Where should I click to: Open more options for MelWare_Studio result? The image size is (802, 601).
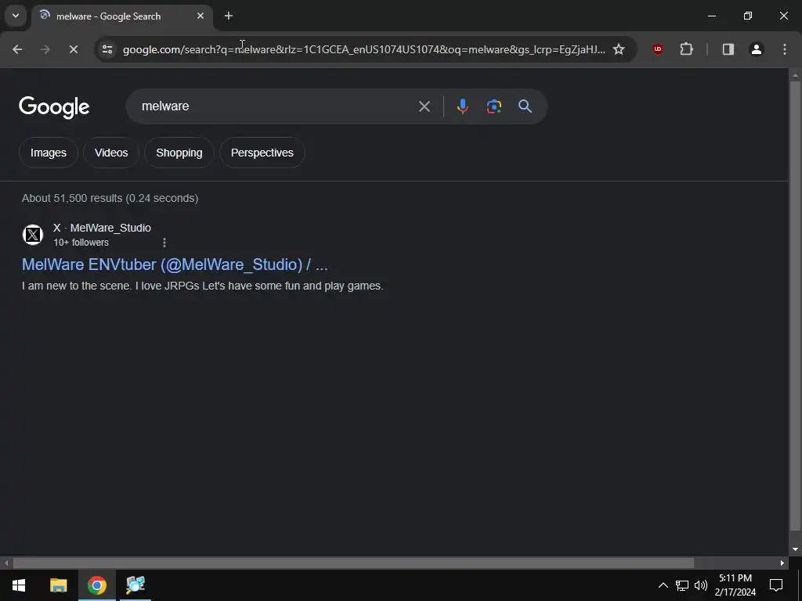[164, 243]
